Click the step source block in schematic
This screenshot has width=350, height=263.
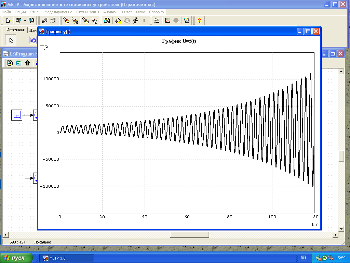[x=17, y=115]
